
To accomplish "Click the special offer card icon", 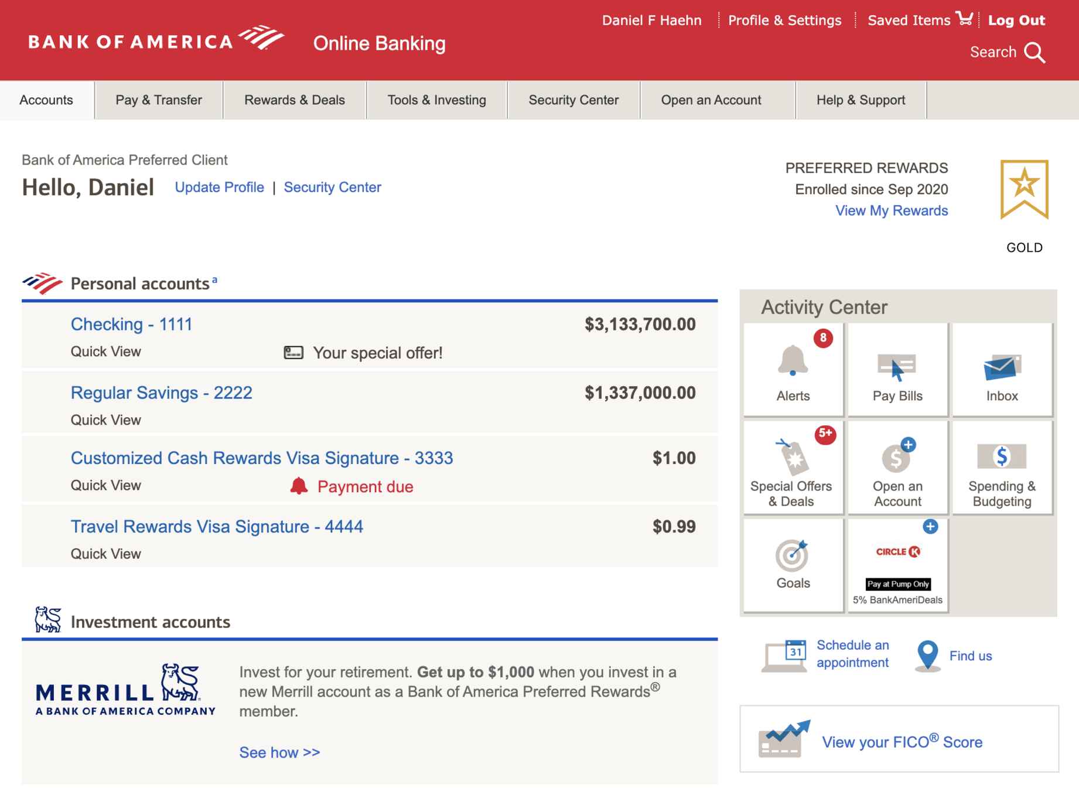I will click(293, 352).
